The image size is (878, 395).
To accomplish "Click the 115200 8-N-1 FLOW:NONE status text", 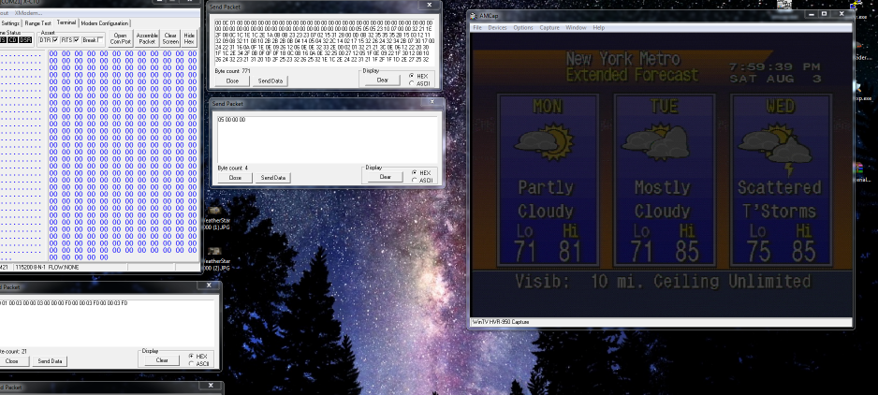I will [x=47, y=268].
